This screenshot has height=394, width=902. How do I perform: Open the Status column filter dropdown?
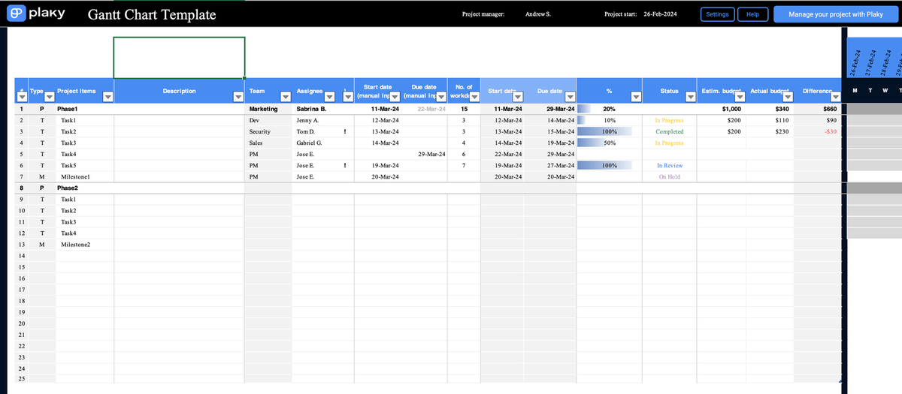690,97
